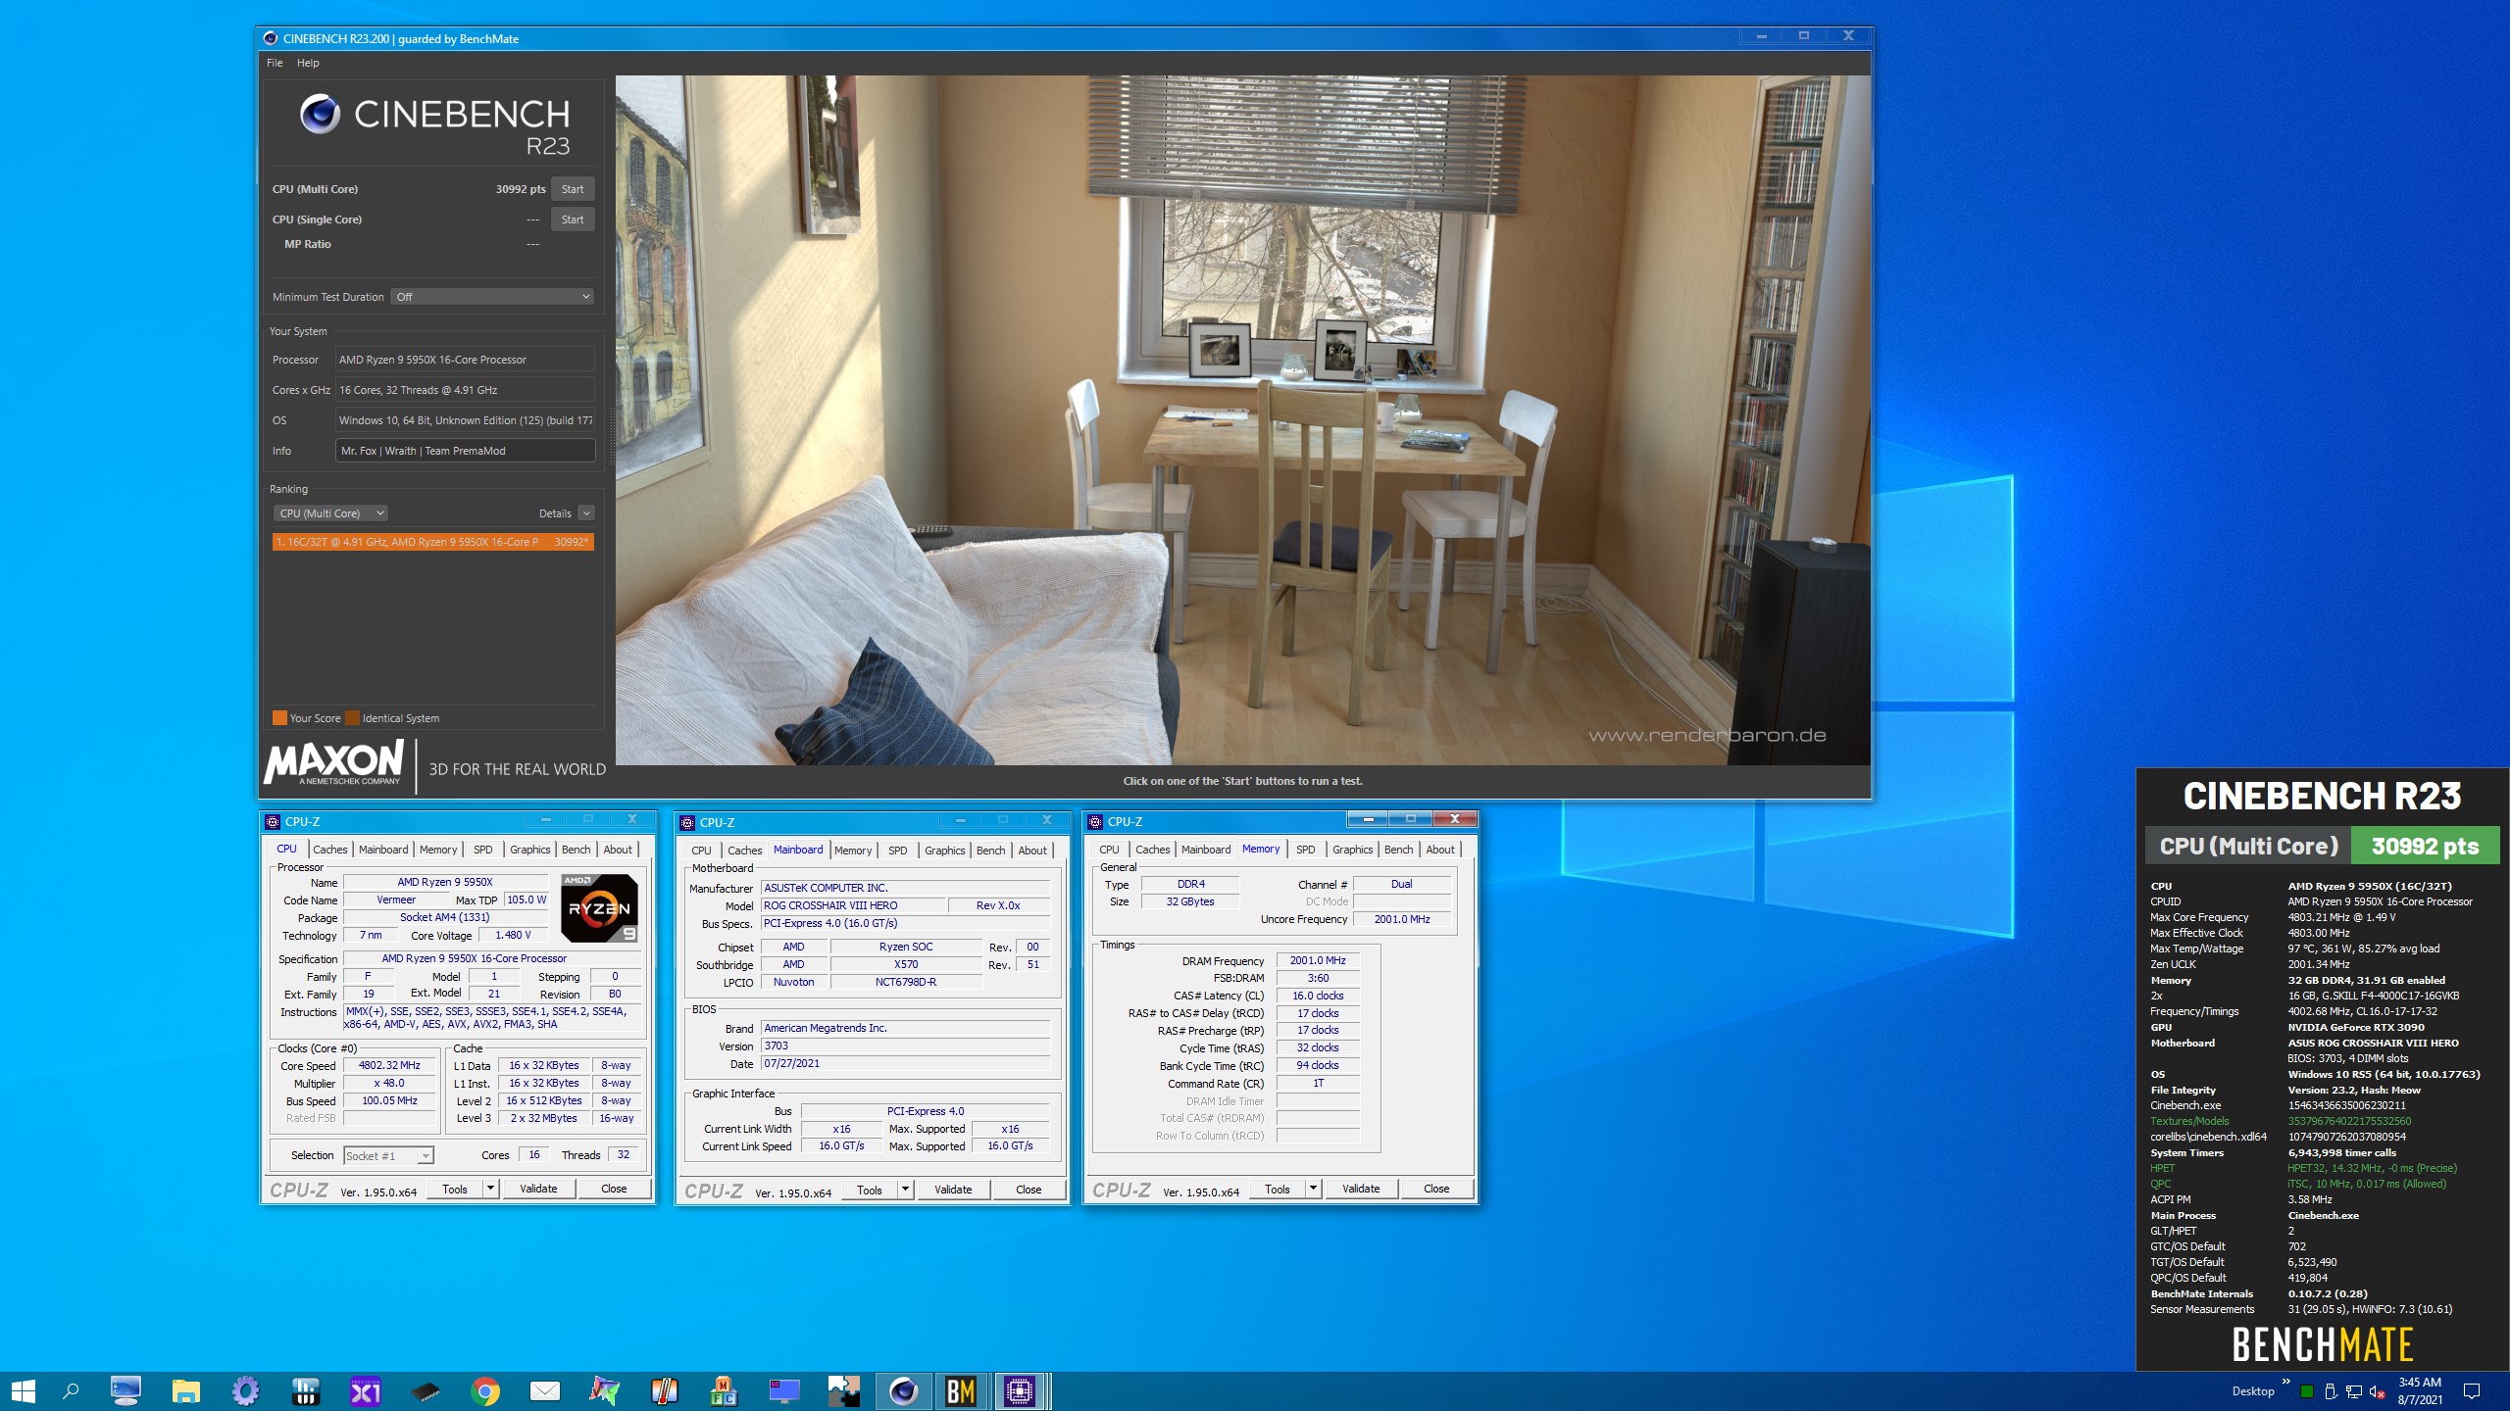Viewport: 2510px width, 1411px height.
Task: Open the Mail envelope taskbar icon
Action: coord(544,1390)
